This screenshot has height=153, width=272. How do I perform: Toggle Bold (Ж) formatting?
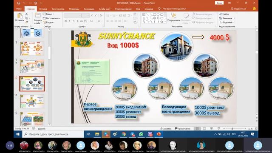tap(65, 21)
